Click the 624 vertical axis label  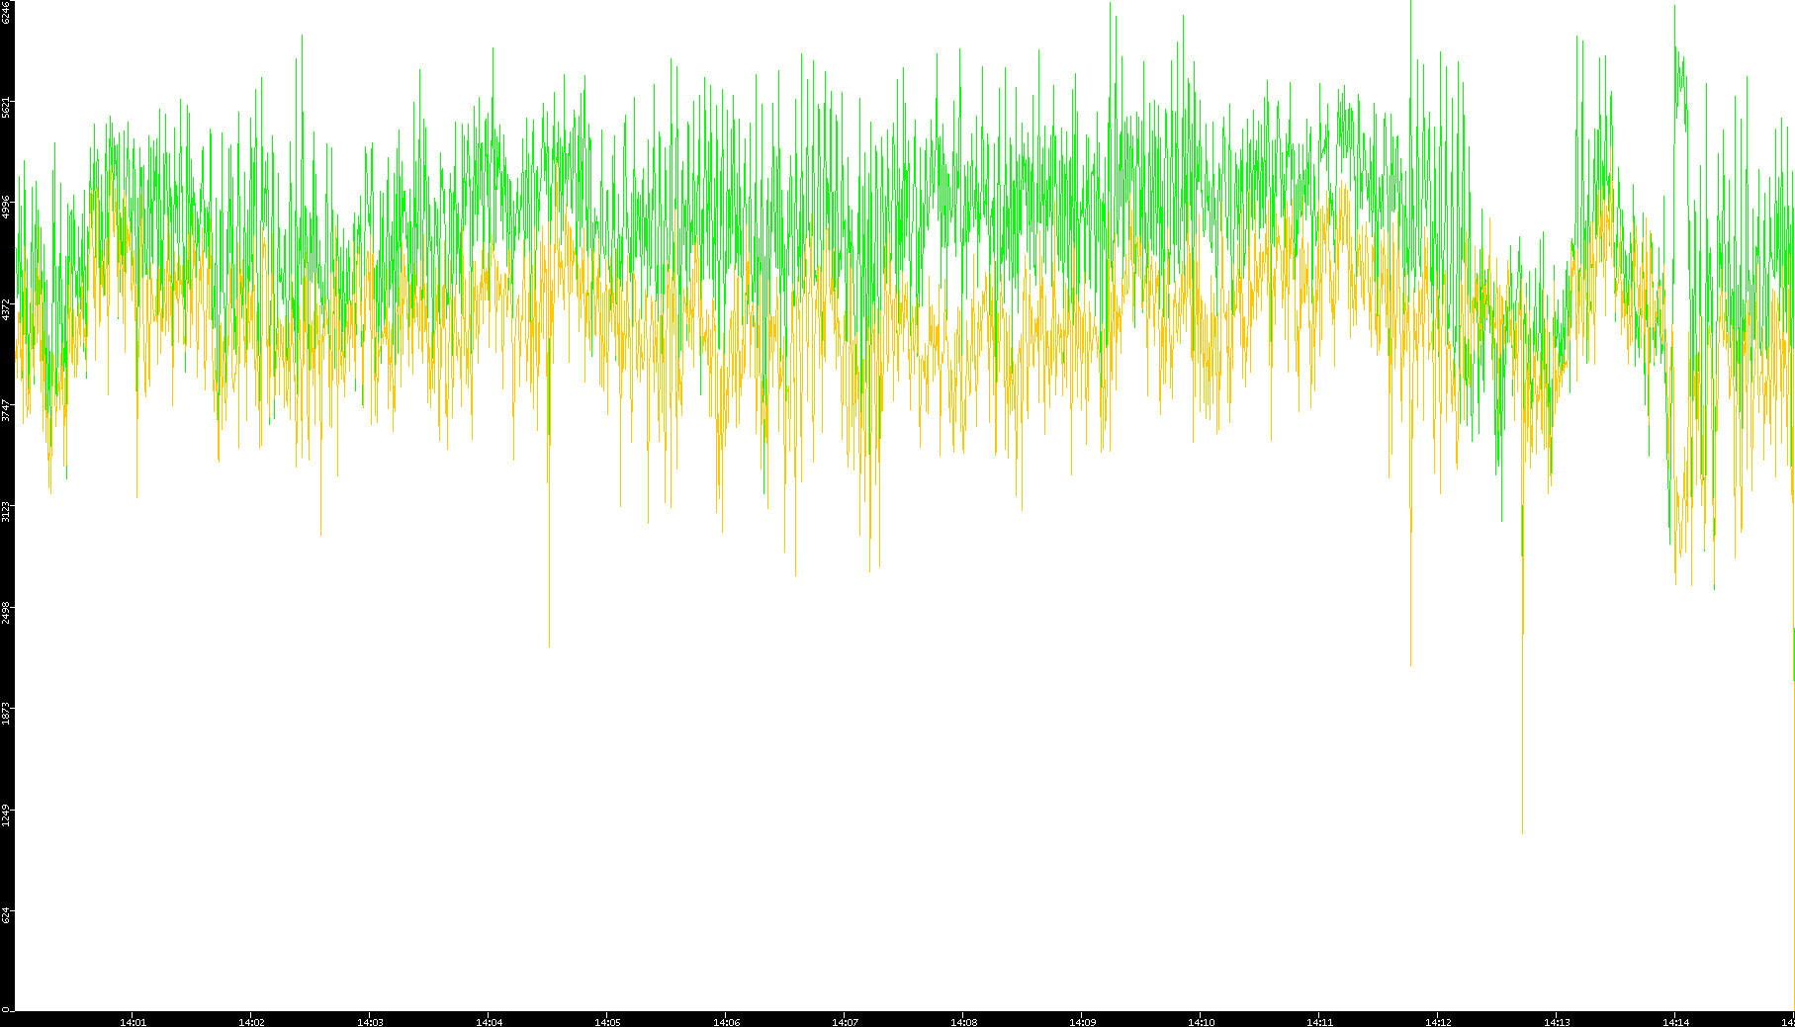pos(6,915)
